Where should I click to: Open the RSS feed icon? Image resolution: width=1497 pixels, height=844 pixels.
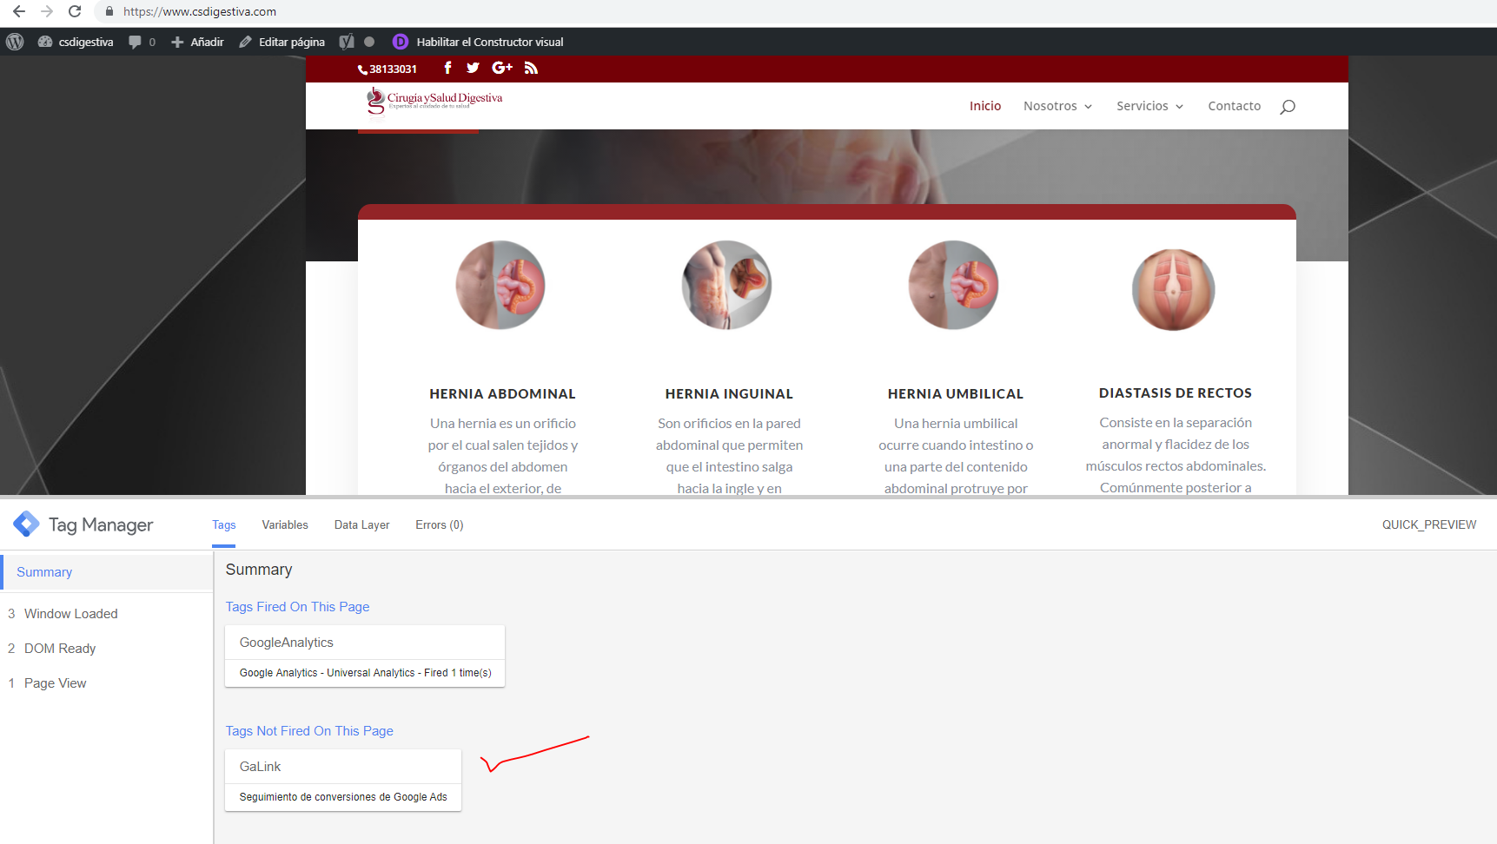pyautogui.click(x=531, y=68)
